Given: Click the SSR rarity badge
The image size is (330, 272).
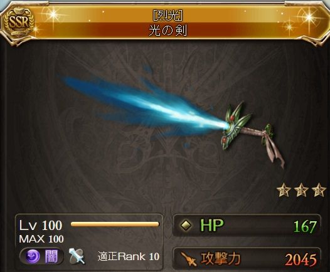Looking at the screenshot, I should (19, 23).
